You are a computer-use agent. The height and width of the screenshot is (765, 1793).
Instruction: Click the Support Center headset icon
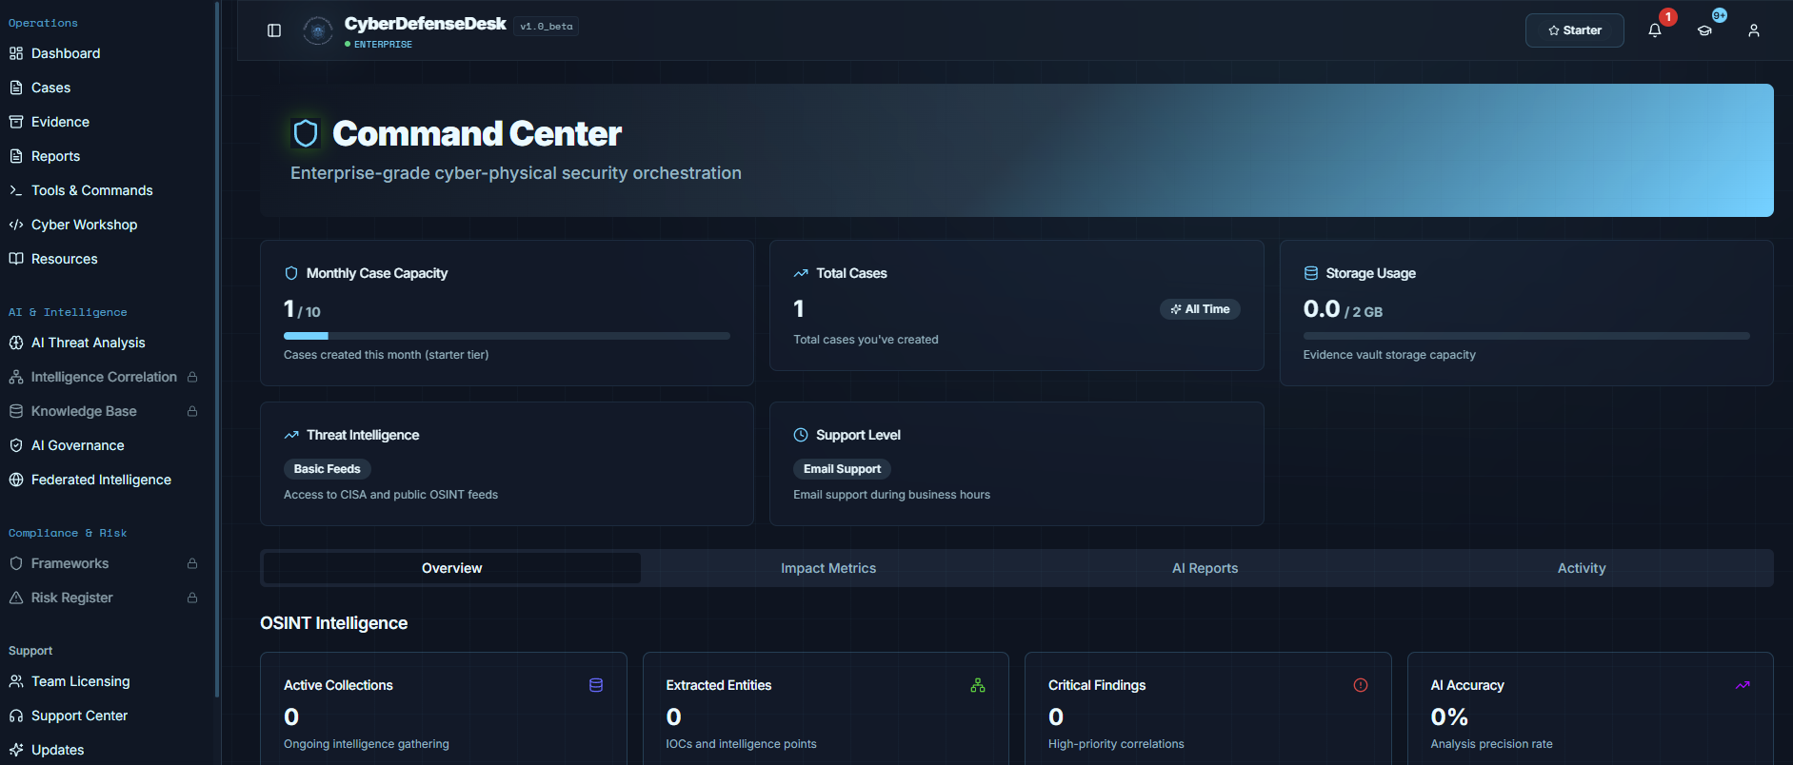(x=16, y=716)
